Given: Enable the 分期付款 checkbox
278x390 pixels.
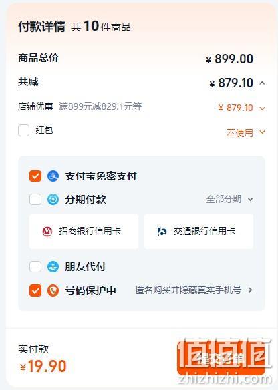Looking at the screenshot, I should [x=35, y=199].
